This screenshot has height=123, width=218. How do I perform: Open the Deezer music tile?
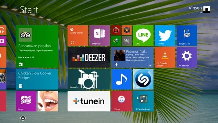click(x=89, y=57)
